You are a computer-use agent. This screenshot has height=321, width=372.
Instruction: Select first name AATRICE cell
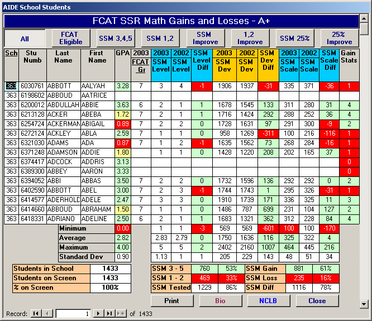[97, 95]
